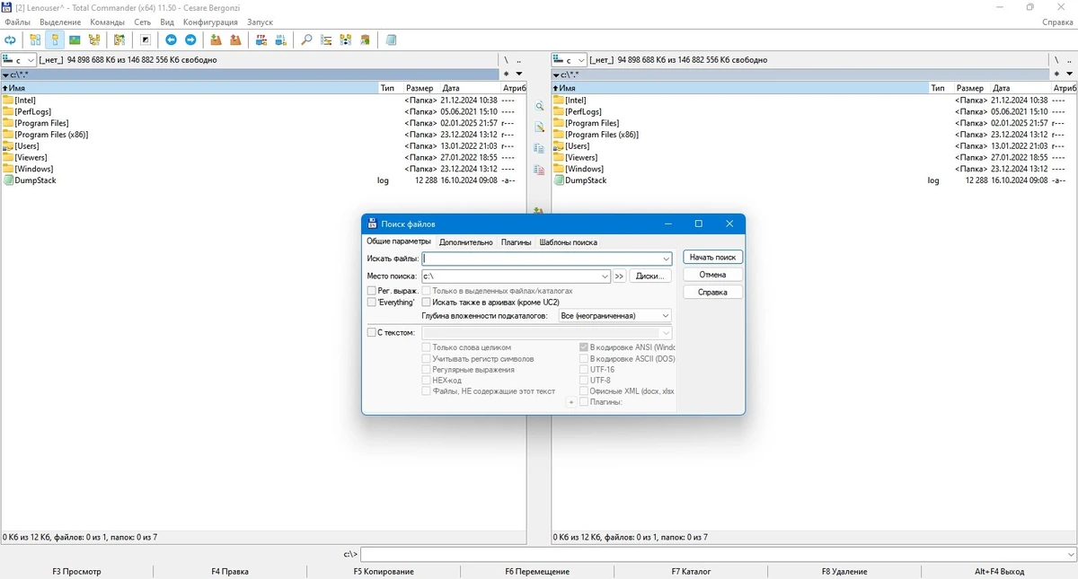Click view icon in middle vertical bar
Image resolution: width=1078 pixels, height=579 pixels.
pos(539,106)
